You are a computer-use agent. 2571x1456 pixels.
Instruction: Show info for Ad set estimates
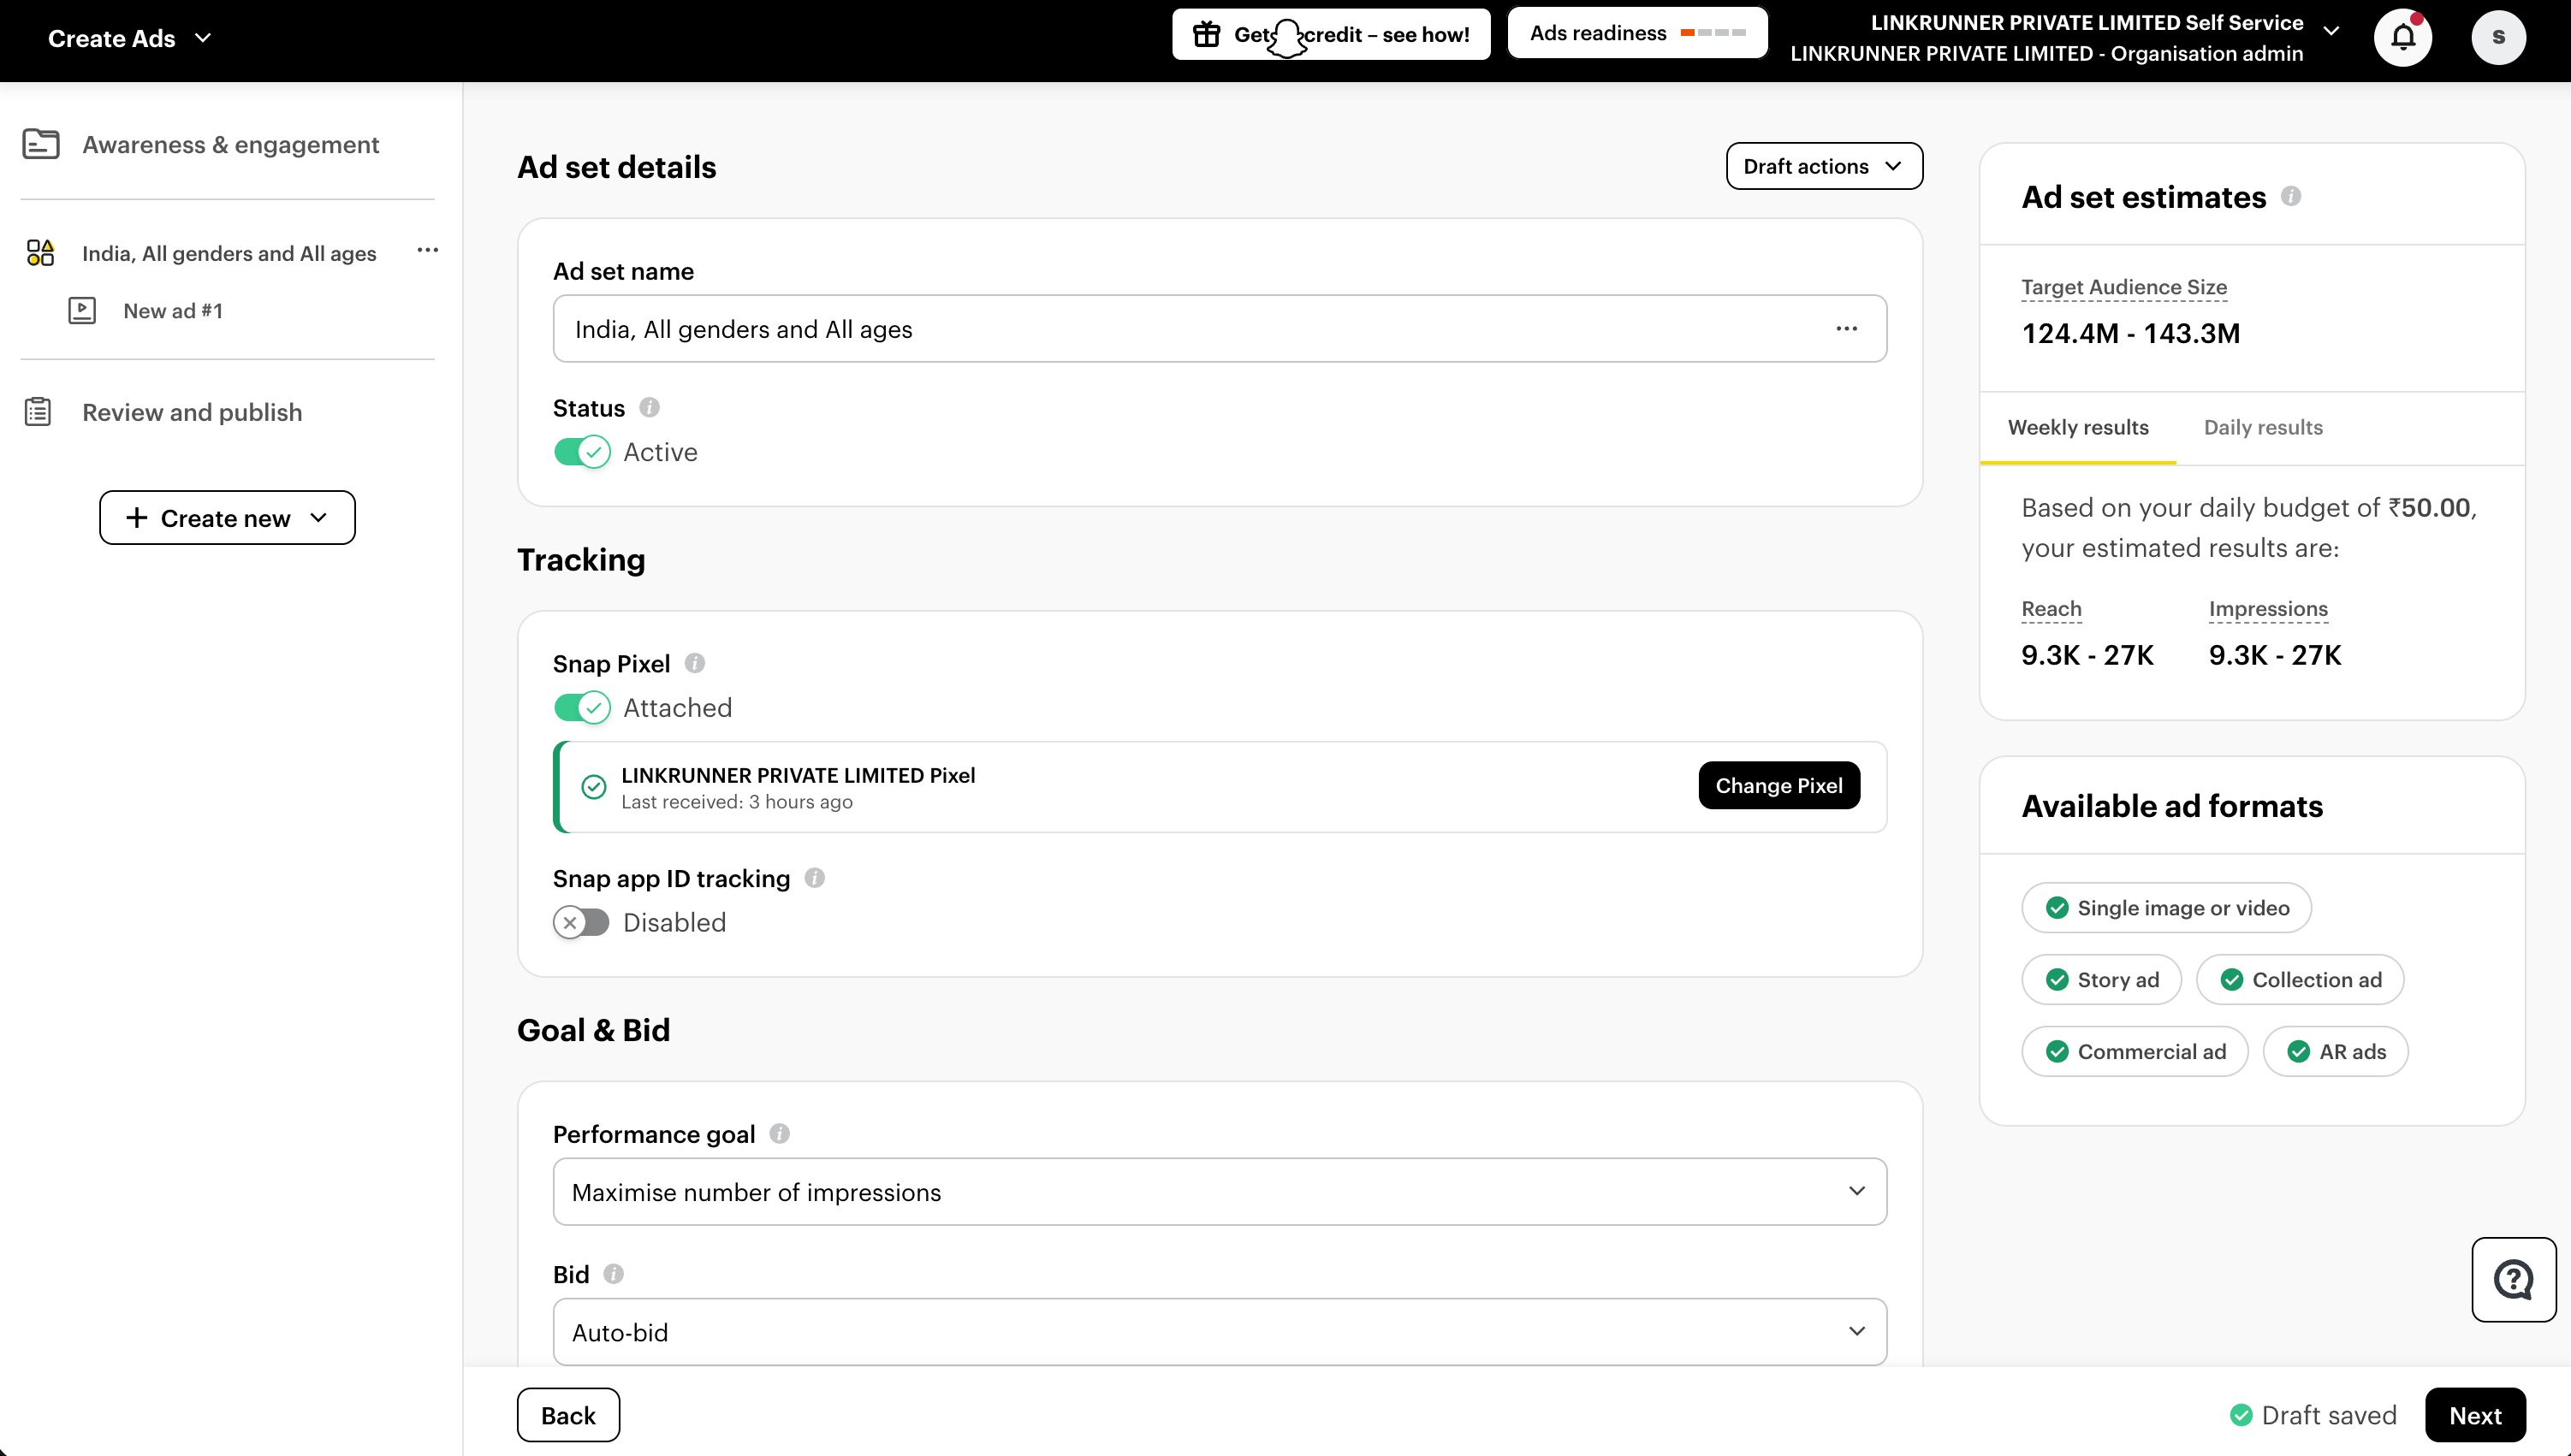pyautogui.click(x=2291, y=196)
